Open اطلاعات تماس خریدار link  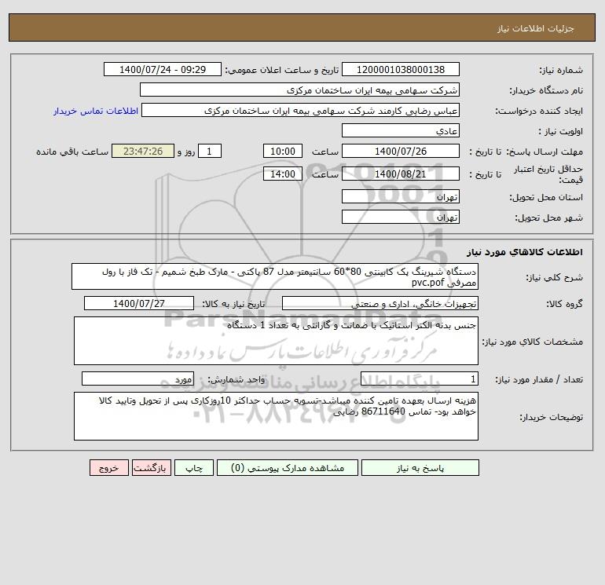tap(96, 111)
